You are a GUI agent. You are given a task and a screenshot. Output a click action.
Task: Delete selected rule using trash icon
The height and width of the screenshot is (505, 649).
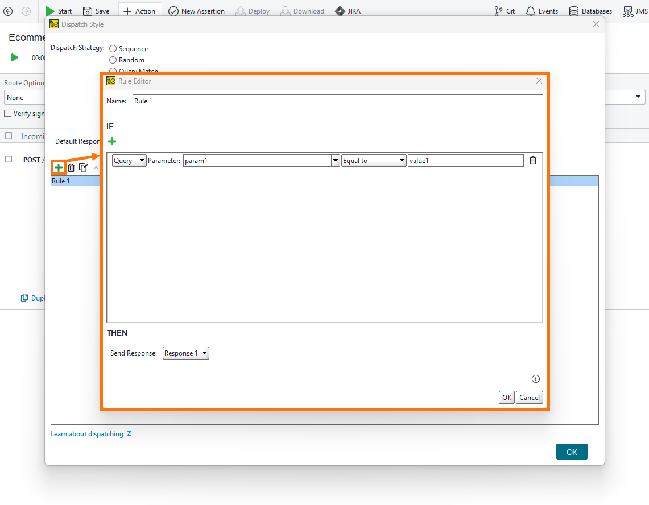tap(71, 167)
